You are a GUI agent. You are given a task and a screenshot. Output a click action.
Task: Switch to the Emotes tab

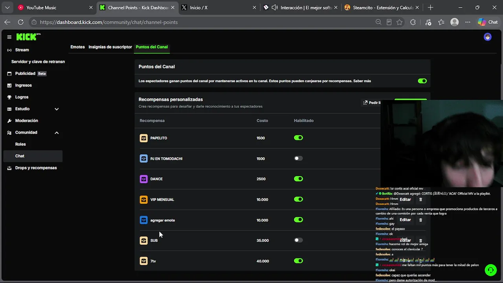point(77,47)
